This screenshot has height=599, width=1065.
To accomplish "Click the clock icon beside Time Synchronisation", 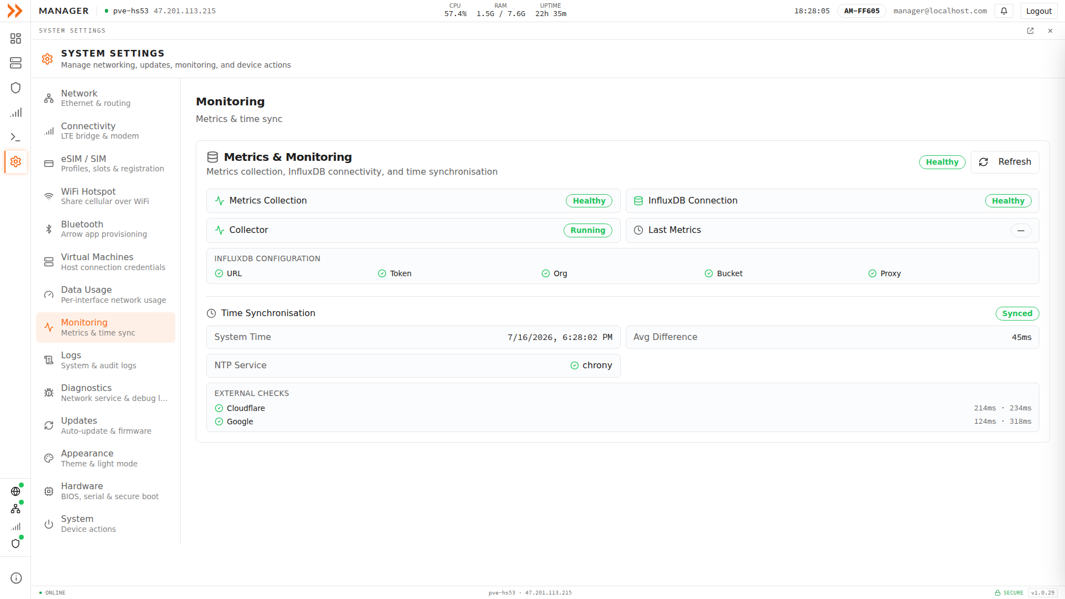I will (x=211, y=313).
